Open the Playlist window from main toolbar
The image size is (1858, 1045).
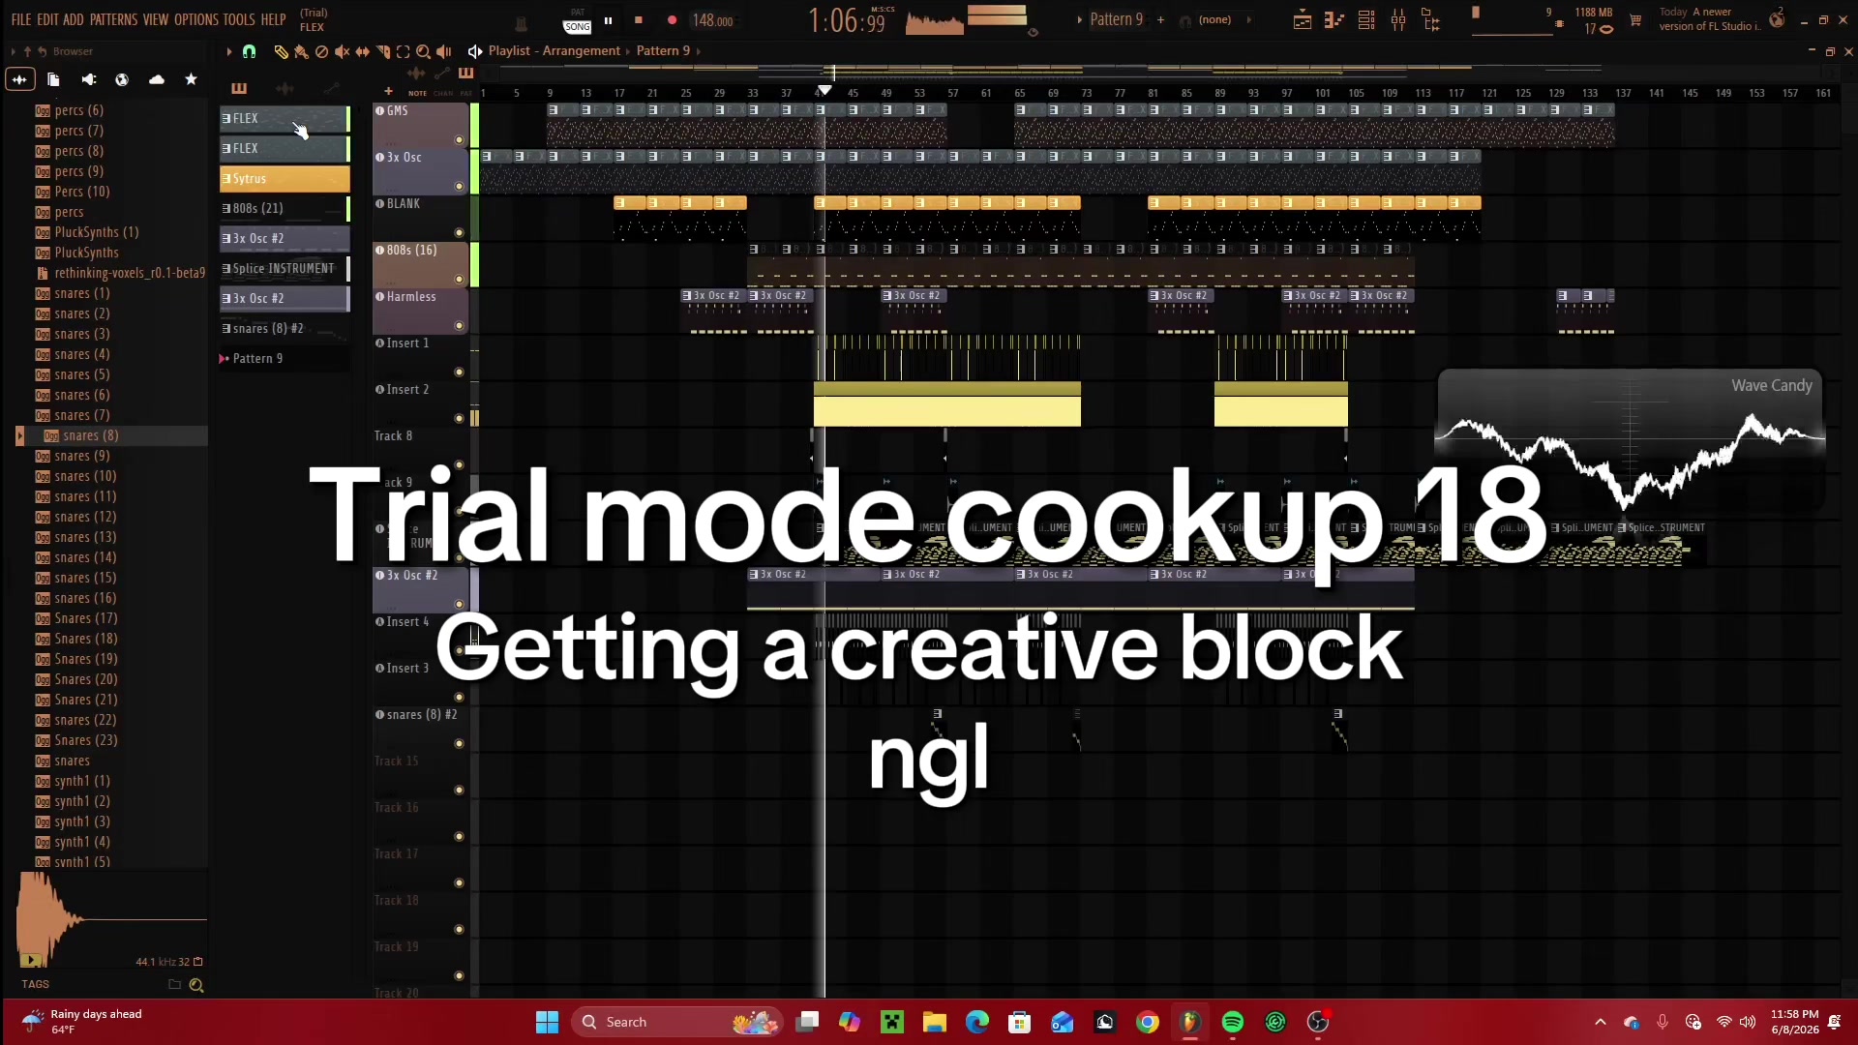click(1303, 20)
